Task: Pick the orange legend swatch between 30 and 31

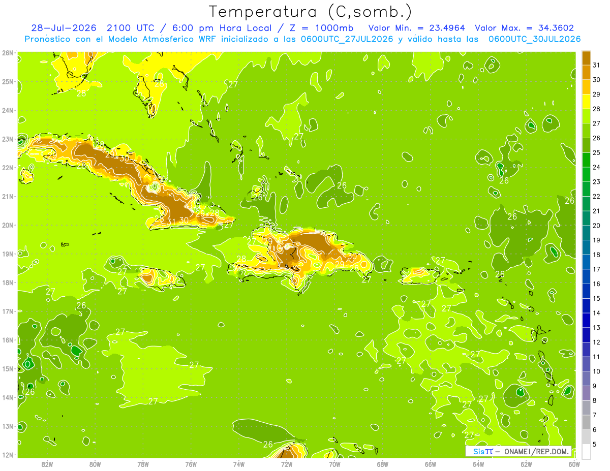Action: [587, 72]
